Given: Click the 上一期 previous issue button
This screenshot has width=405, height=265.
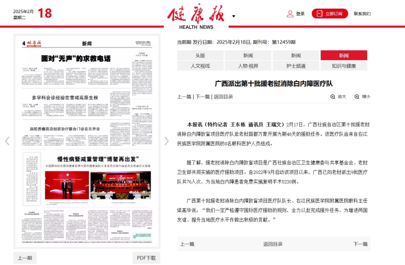Looking at the screenshot, I should pyautogui.click(x=25, y=258).
